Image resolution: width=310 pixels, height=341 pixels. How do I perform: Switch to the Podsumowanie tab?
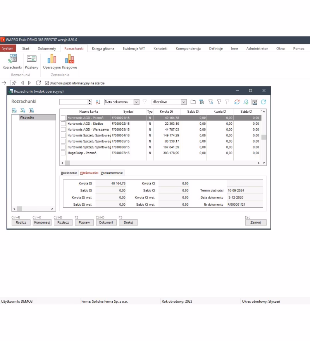point(112,173)
